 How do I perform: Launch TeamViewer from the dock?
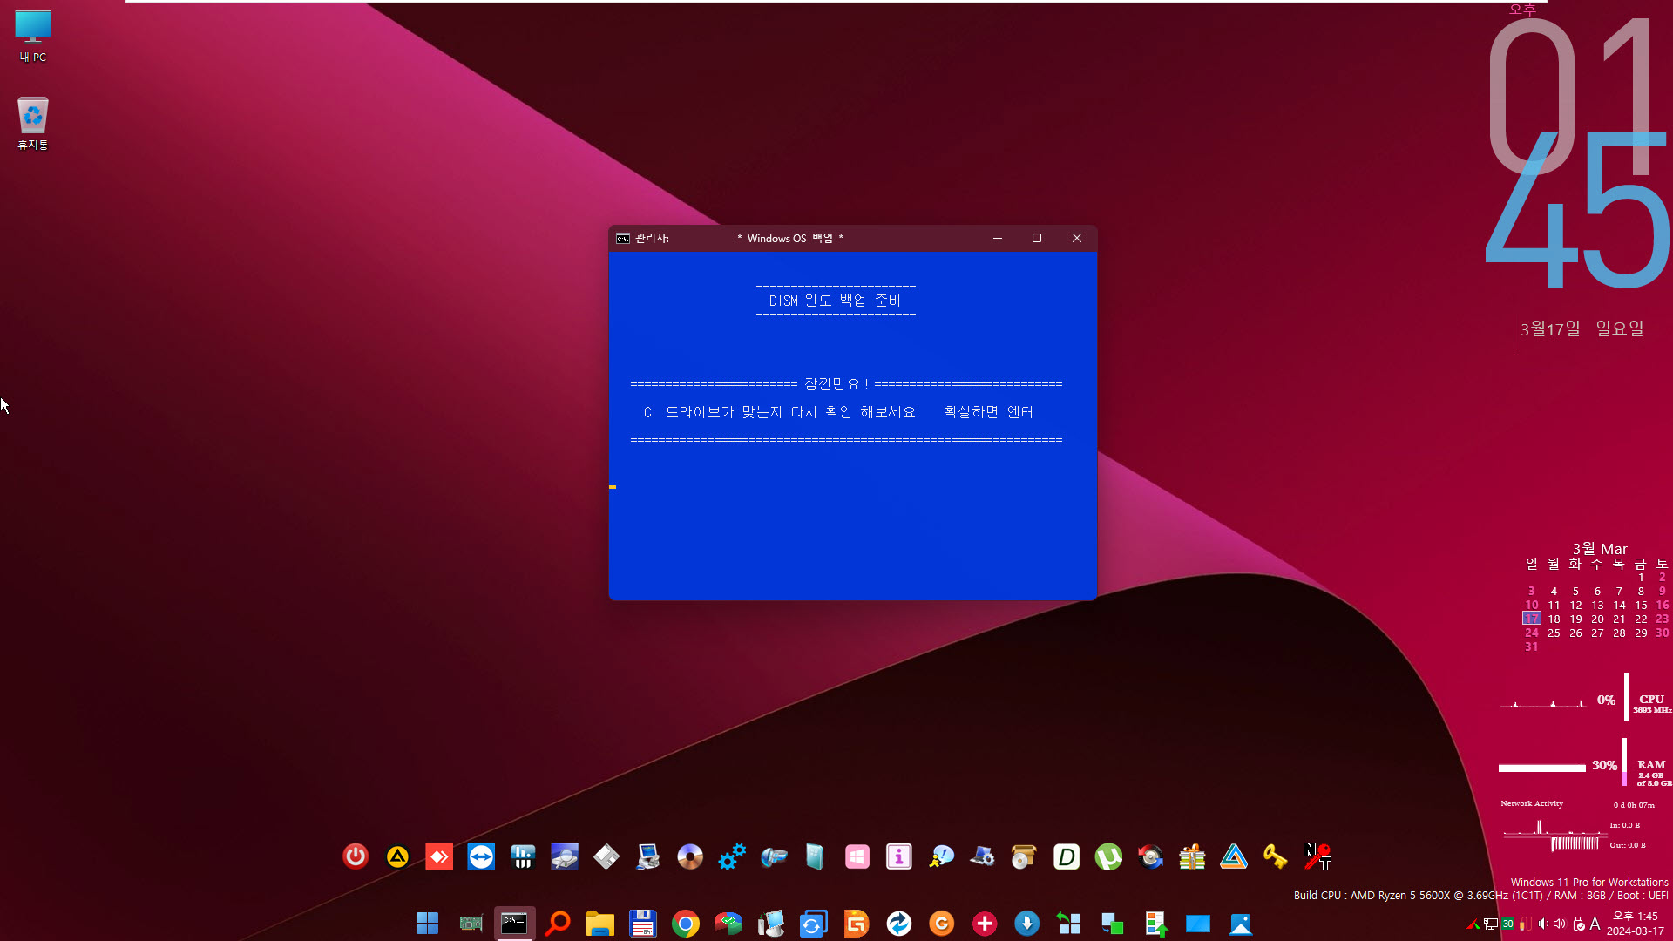point(481,856)
